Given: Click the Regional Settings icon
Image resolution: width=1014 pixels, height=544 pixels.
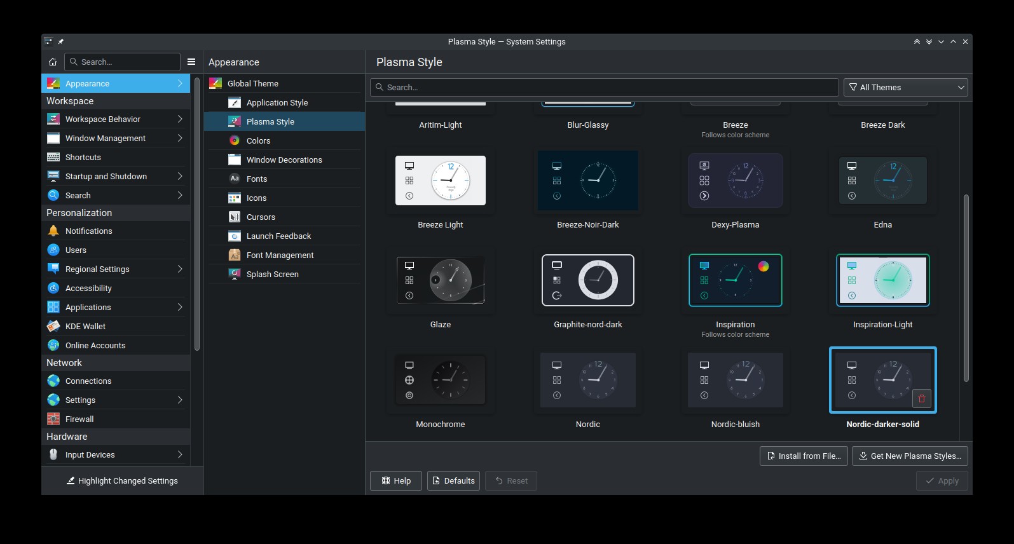Looking at the screenshot, I should tap(53, 269).
